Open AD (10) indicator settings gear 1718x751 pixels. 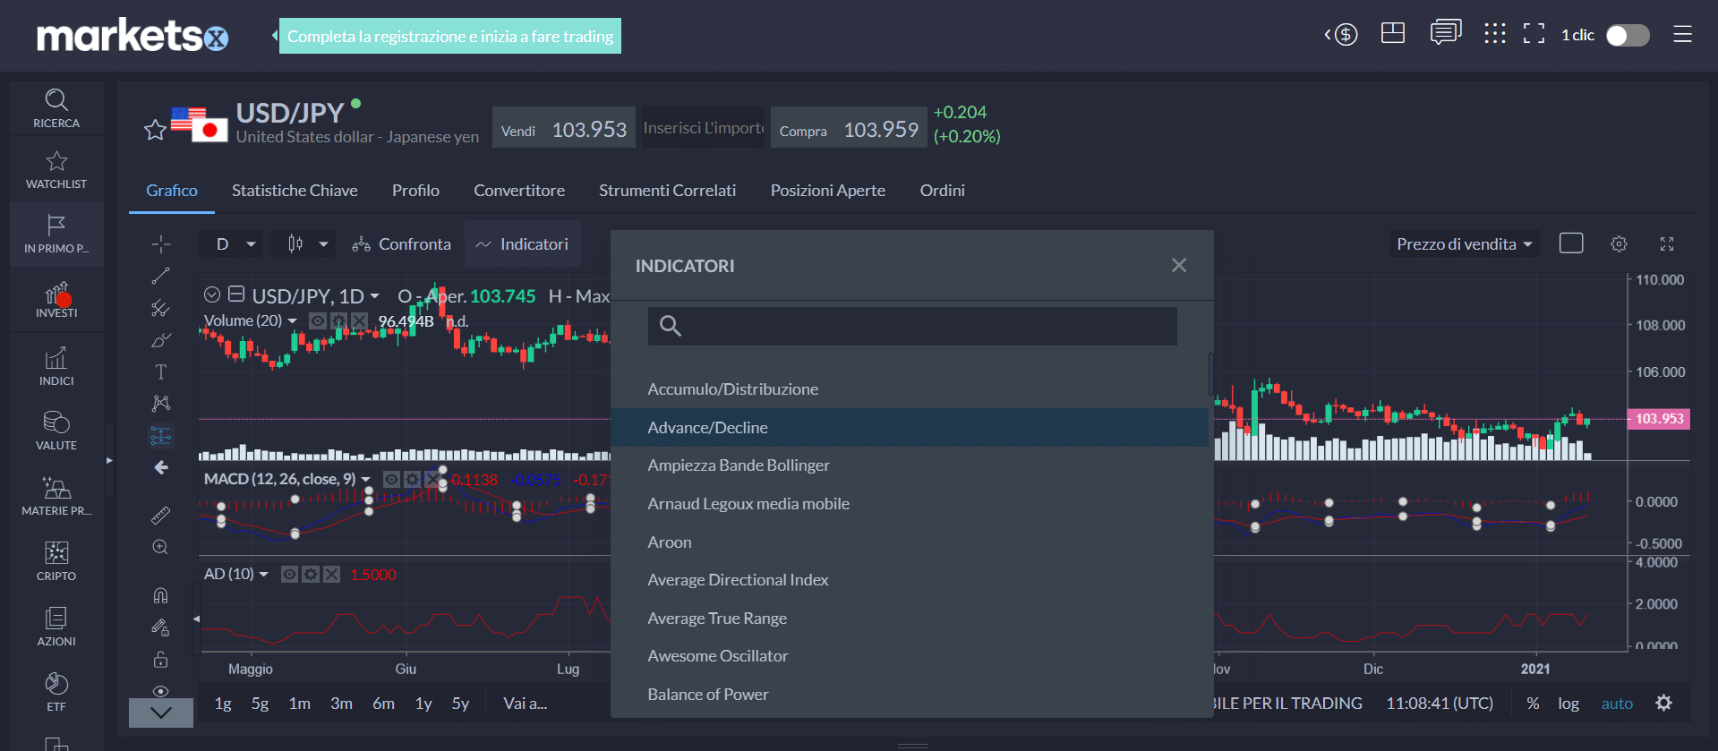coord(311,574)
